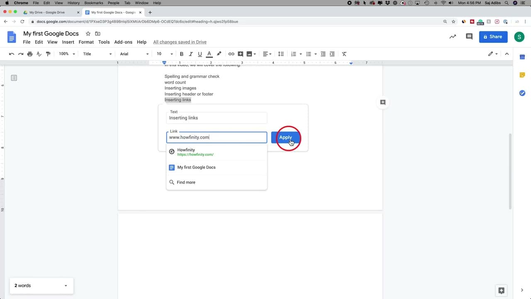Click the Apply button
The width and height of the screenshot is (531, 299).
tap(285, 137)
